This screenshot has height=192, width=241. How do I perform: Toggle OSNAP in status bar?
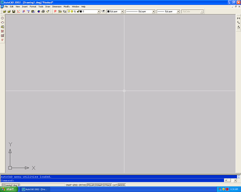[99, 185]
